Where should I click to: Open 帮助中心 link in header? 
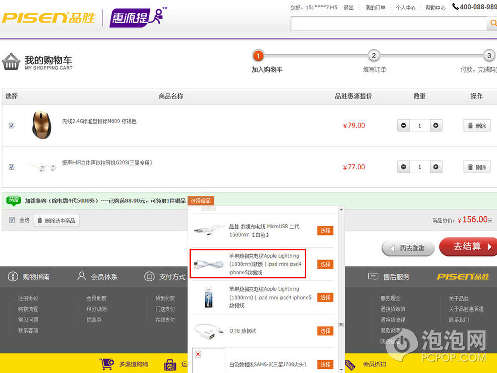point(435,7)
